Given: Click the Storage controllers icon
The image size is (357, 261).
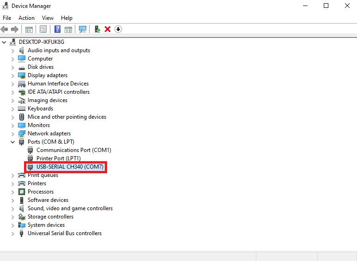Looking at the screenshot, I should [x=22, y=217].
